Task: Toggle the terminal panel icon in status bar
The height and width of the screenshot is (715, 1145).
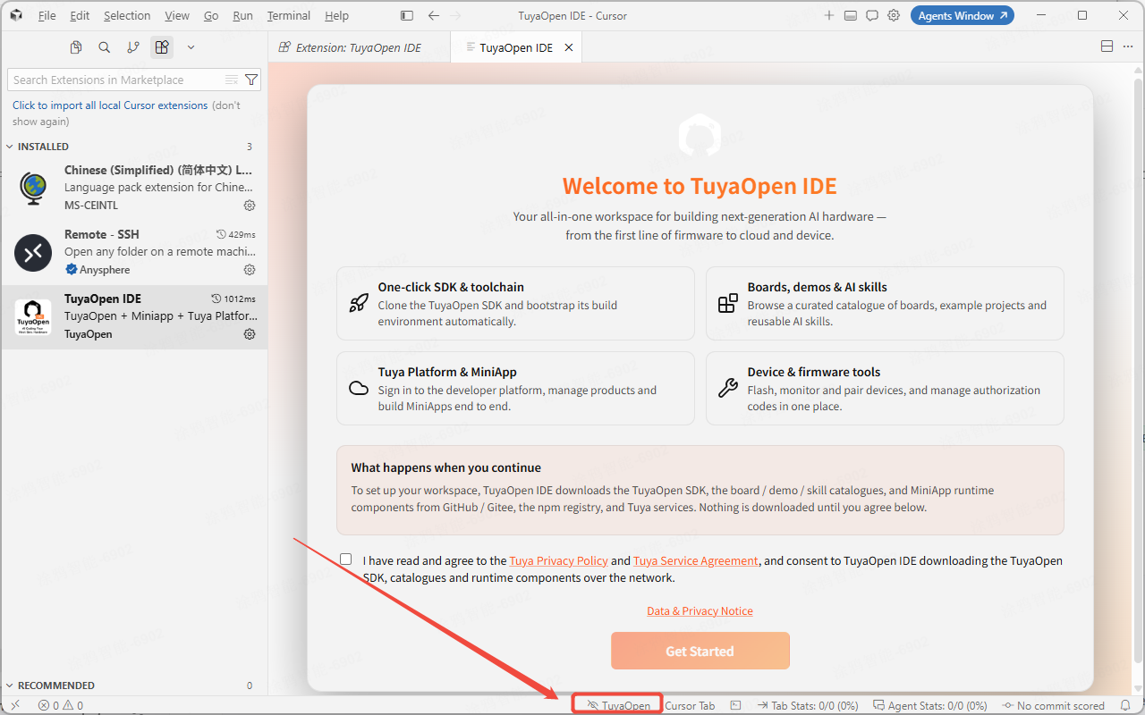Action: [736, 705]
